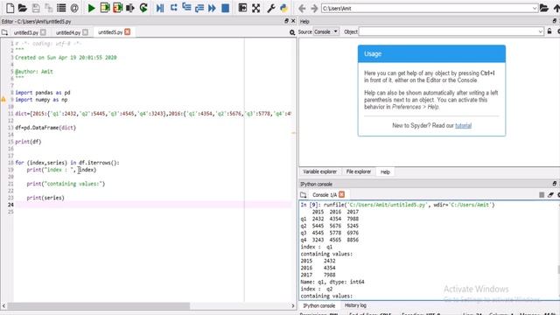
Task: Close the Editor pane
Action: pos(293,21)
